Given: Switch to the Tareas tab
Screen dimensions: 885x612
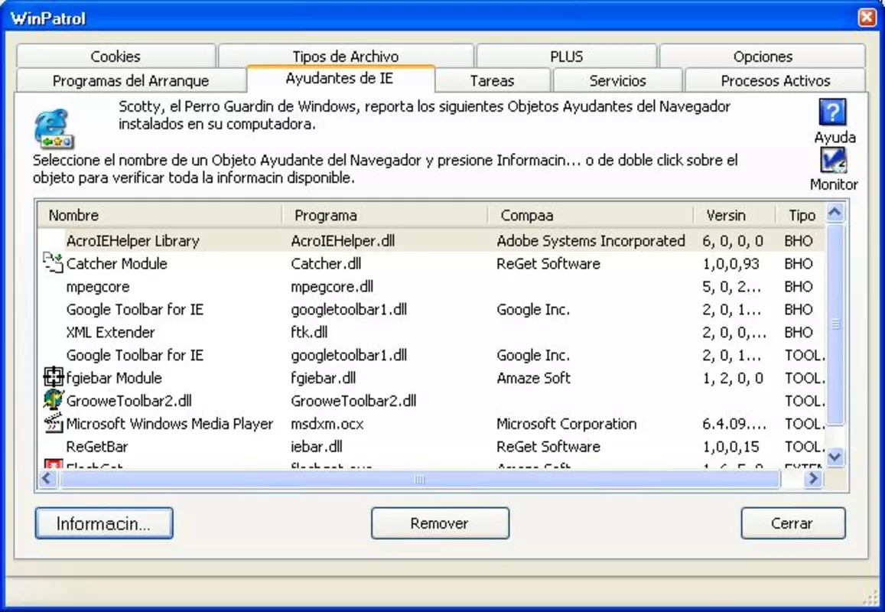Looking at the screenshot, I should click(x=492, y=80).
